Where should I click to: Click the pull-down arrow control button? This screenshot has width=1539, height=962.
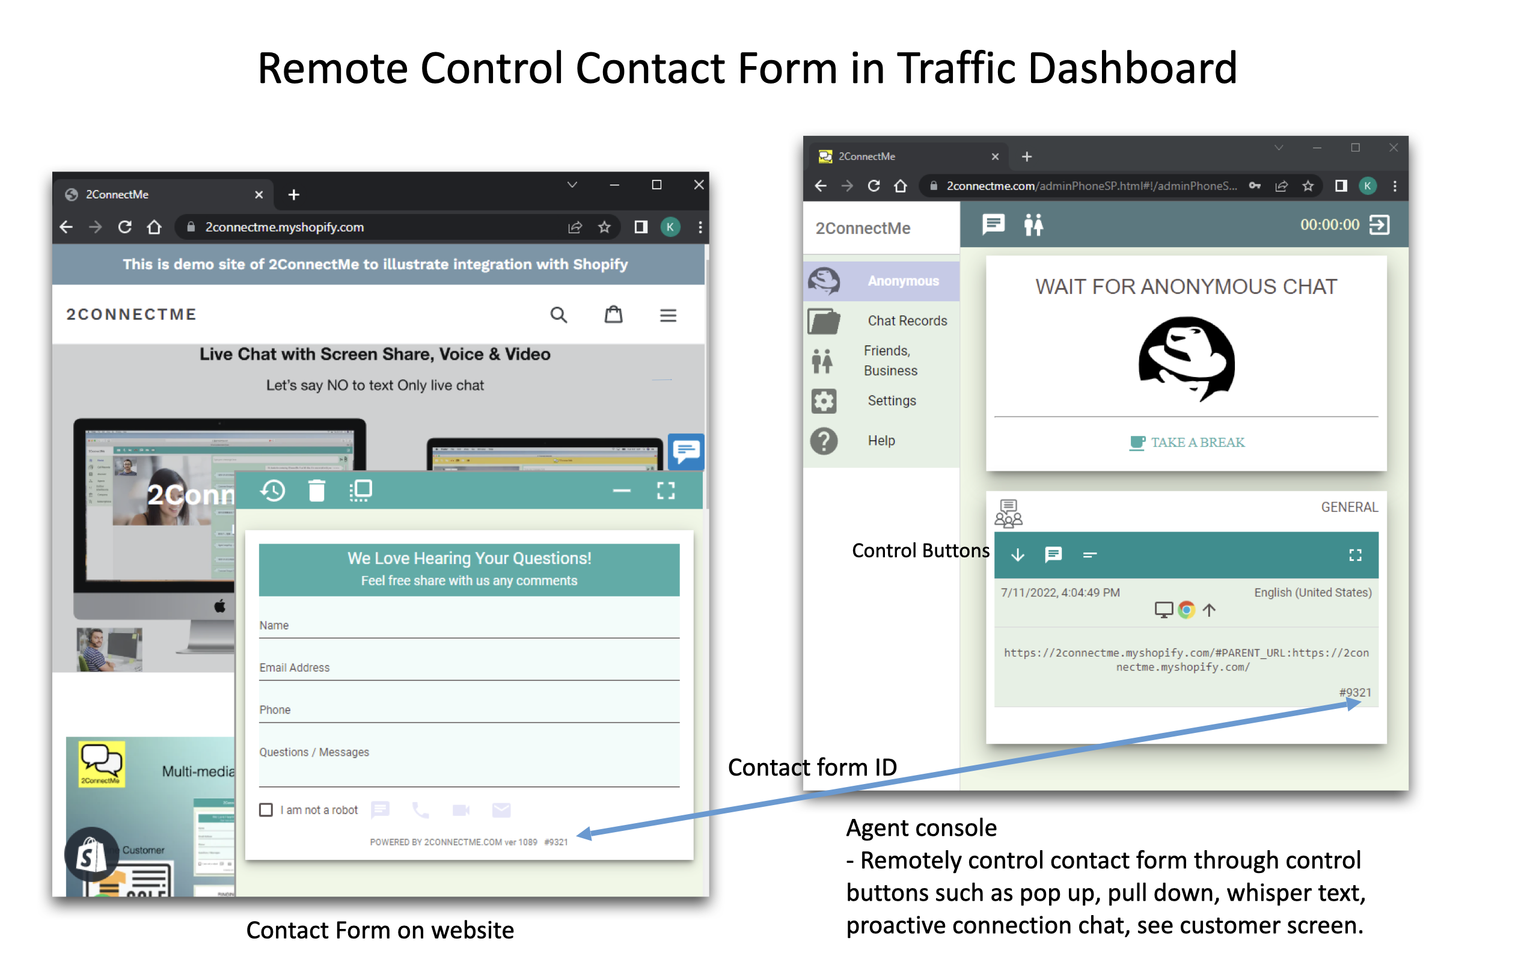tap(1018, 555)
